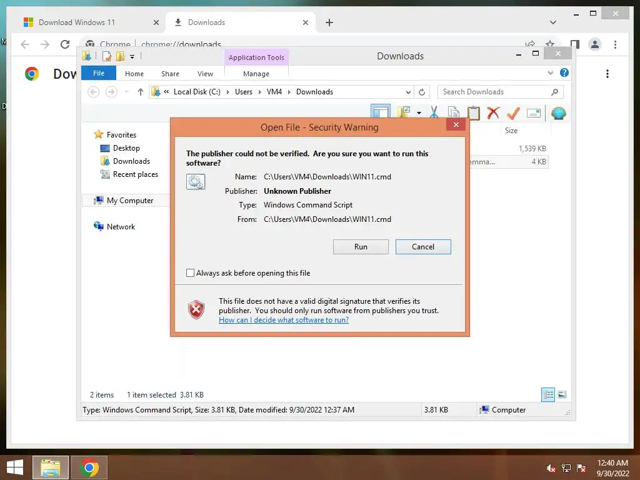
Task: Click volume muted speaker tray icon
Action: pyautogui.click(x=551, y=467)
